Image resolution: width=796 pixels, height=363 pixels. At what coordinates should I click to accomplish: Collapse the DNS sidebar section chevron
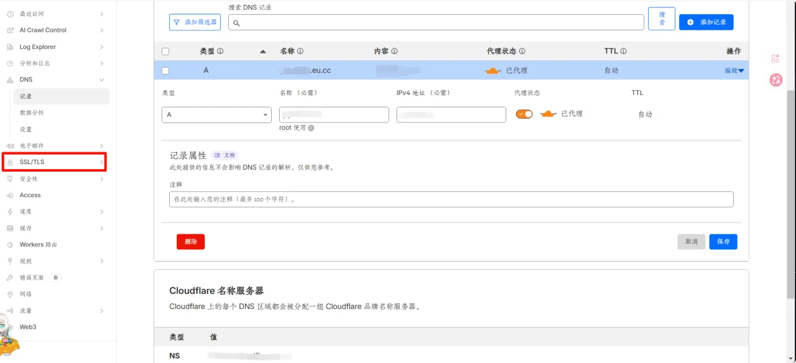click(x=101, y=80)
